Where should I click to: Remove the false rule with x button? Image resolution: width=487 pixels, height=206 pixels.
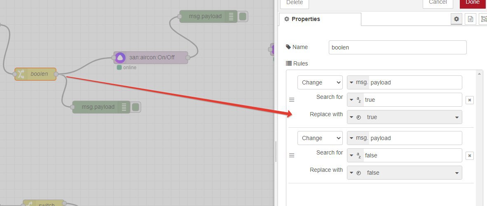(470, 156)
